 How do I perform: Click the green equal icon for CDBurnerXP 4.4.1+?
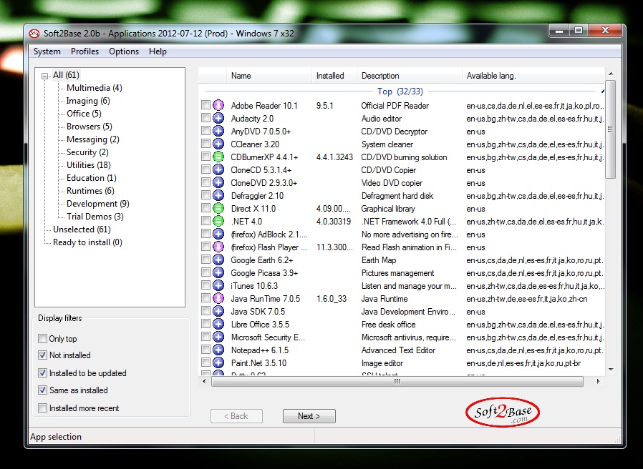pos(218,157)
